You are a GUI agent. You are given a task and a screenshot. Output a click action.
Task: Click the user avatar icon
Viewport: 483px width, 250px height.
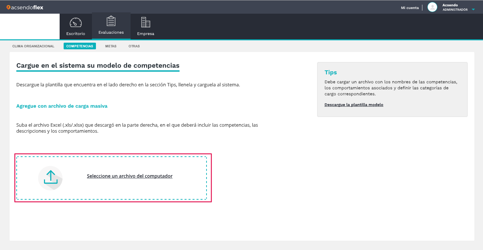432,7
